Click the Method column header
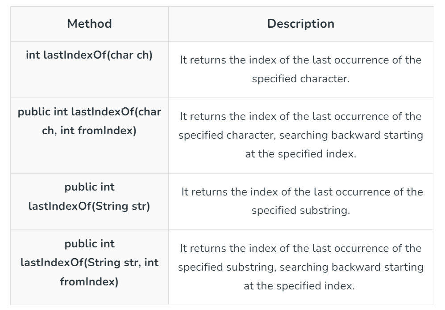The width and height of the screenshot is (445, 310). (89, 24)
